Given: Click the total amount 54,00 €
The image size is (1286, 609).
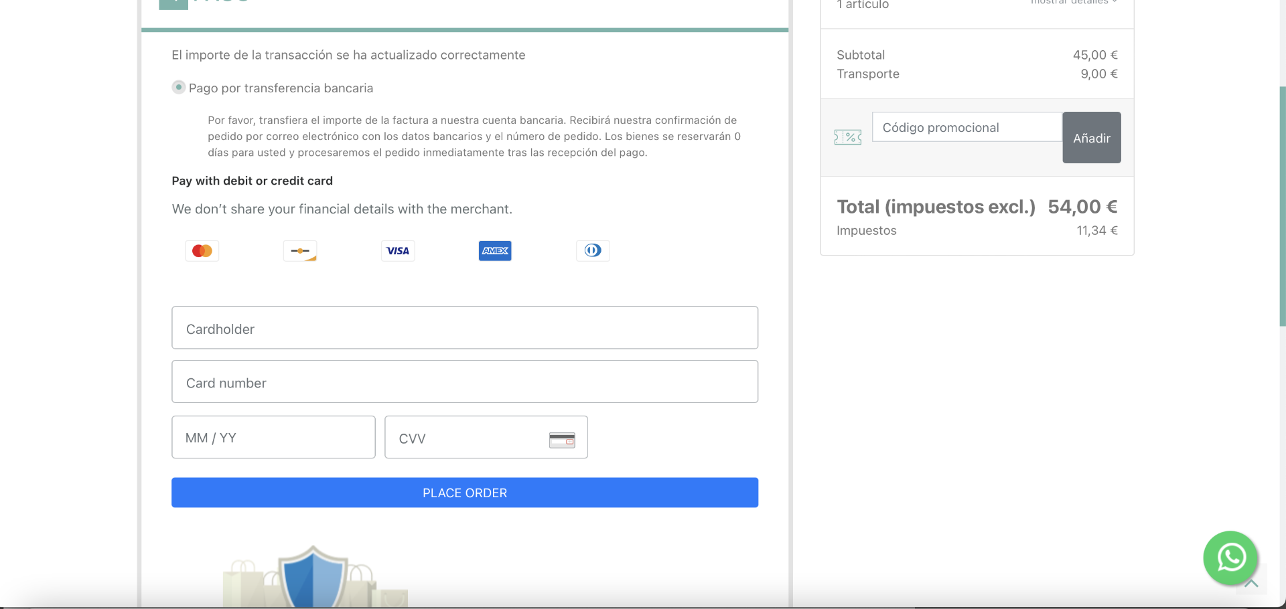Looking at the screenshot, I should click(1082, 207).
